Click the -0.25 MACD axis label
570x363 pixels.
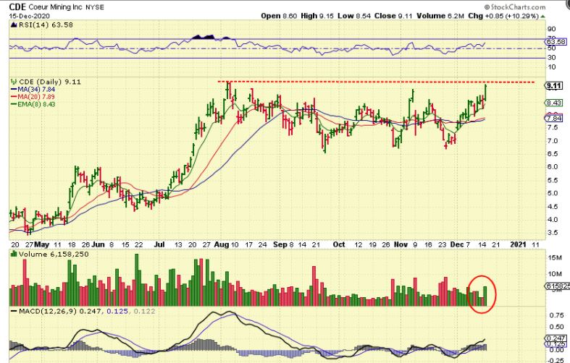(556, 360)
